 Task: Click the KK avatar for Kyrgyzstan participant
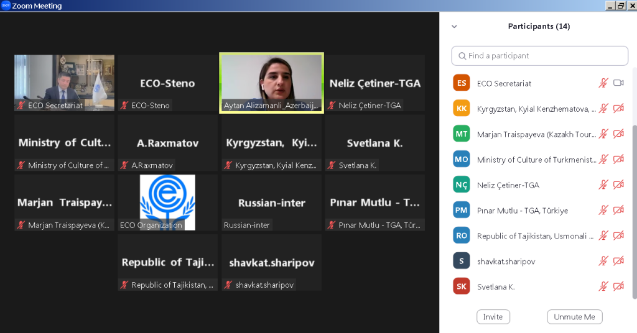pos(462,109)
